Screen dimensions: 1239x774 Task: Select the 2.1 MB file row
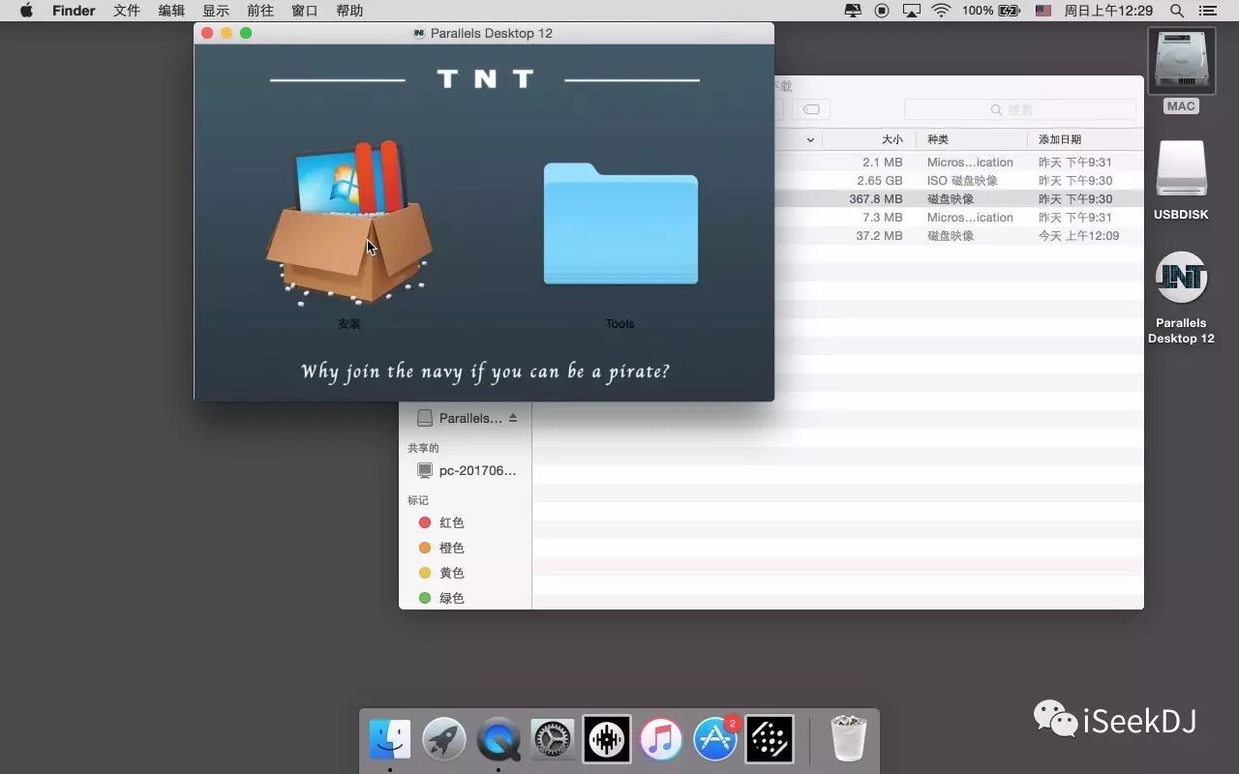(x=959, y=163)
